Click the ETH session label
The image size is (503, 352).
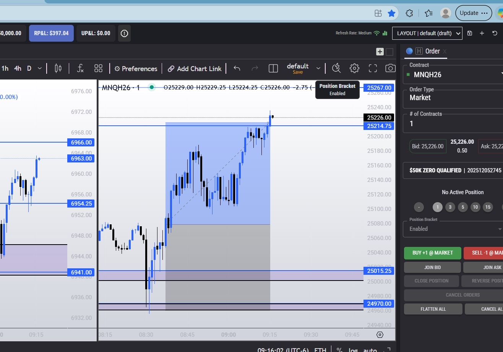320,350
